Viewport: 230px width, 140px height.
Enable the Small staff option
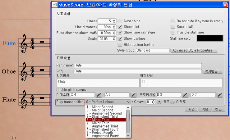[173, 27]
